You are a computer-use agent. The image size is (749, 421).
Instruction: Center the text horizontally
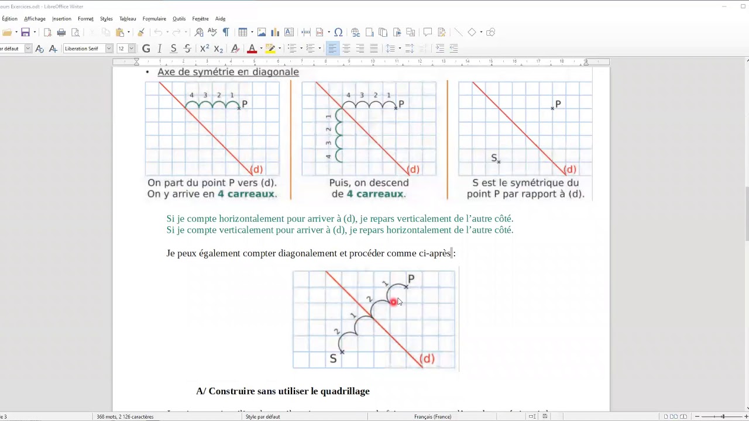[346, 49]
